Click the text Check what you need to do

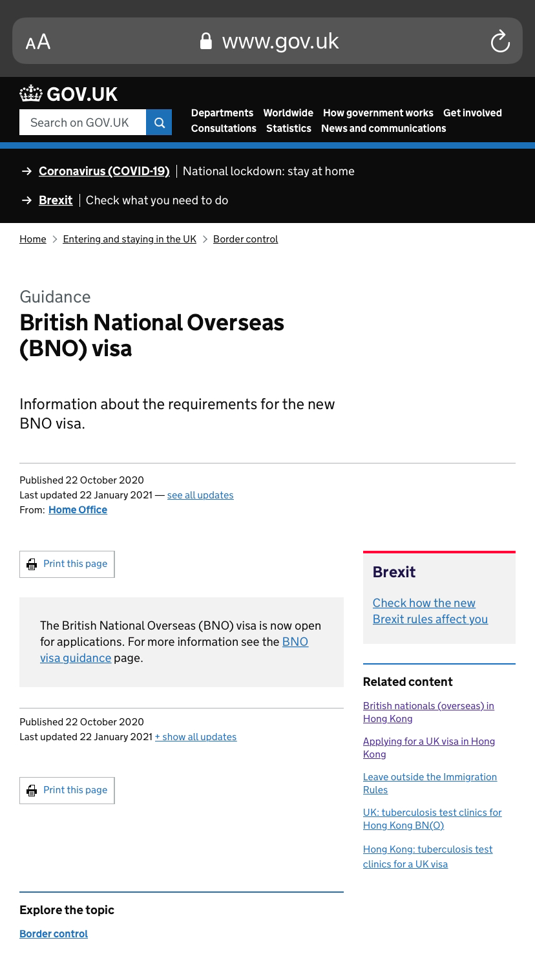tap(157, 200)
